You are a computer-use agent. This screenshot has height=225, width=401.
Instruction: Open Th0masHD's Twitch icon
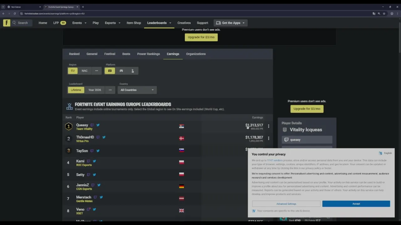coord(98,137)
